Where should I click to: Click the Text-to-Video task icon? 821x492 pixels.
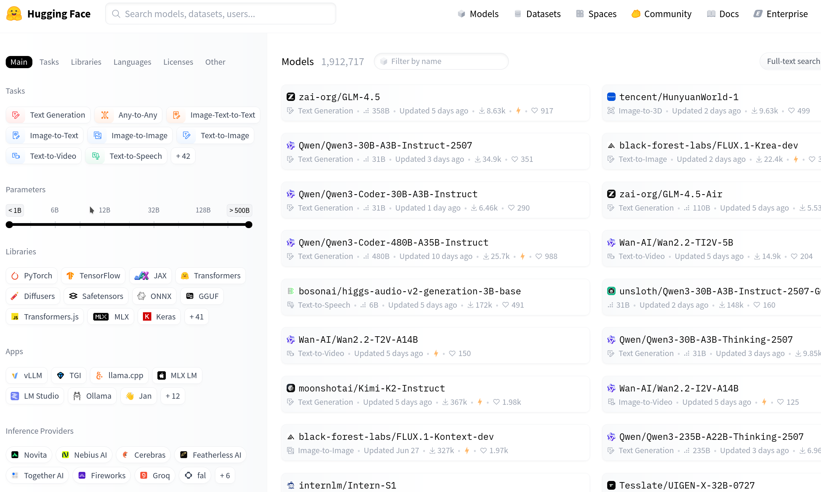[16, 156]
